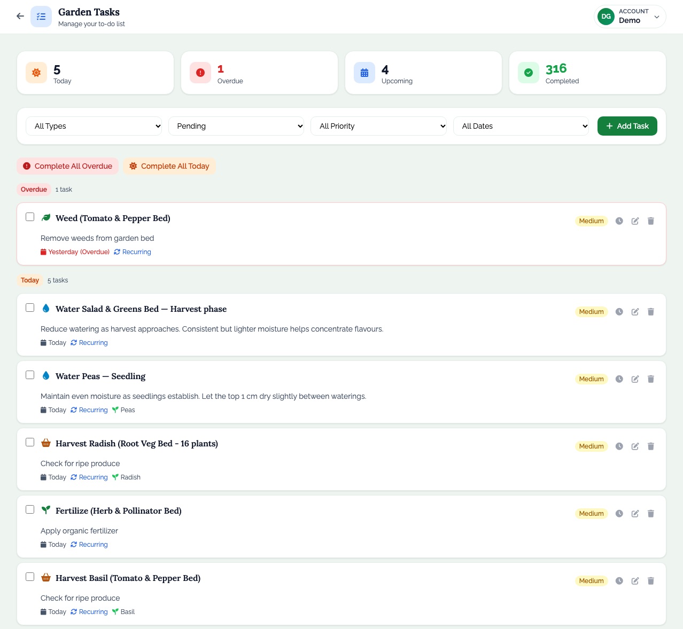Open the Completed summary card

[x=587, y=73]
